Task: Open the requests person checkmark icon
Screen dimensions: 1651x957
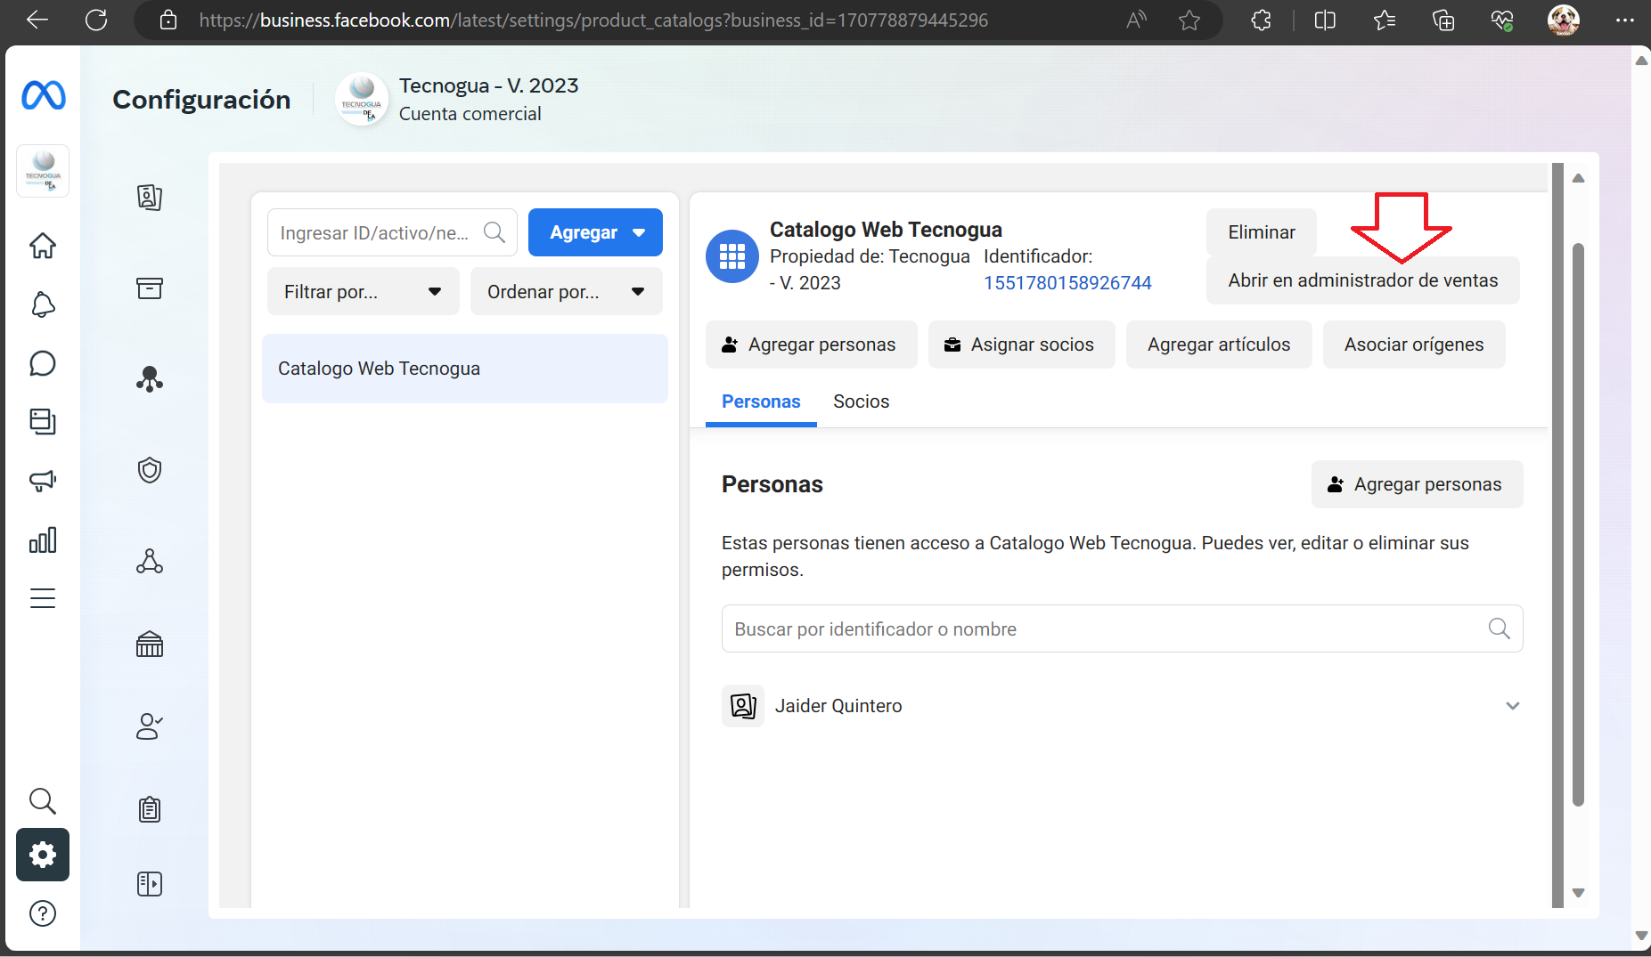Action: pos(150,726)
